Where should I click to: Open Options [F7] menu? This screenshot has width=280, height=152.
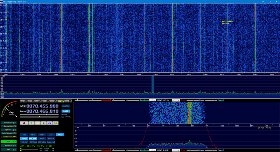[x=9, y=130]
